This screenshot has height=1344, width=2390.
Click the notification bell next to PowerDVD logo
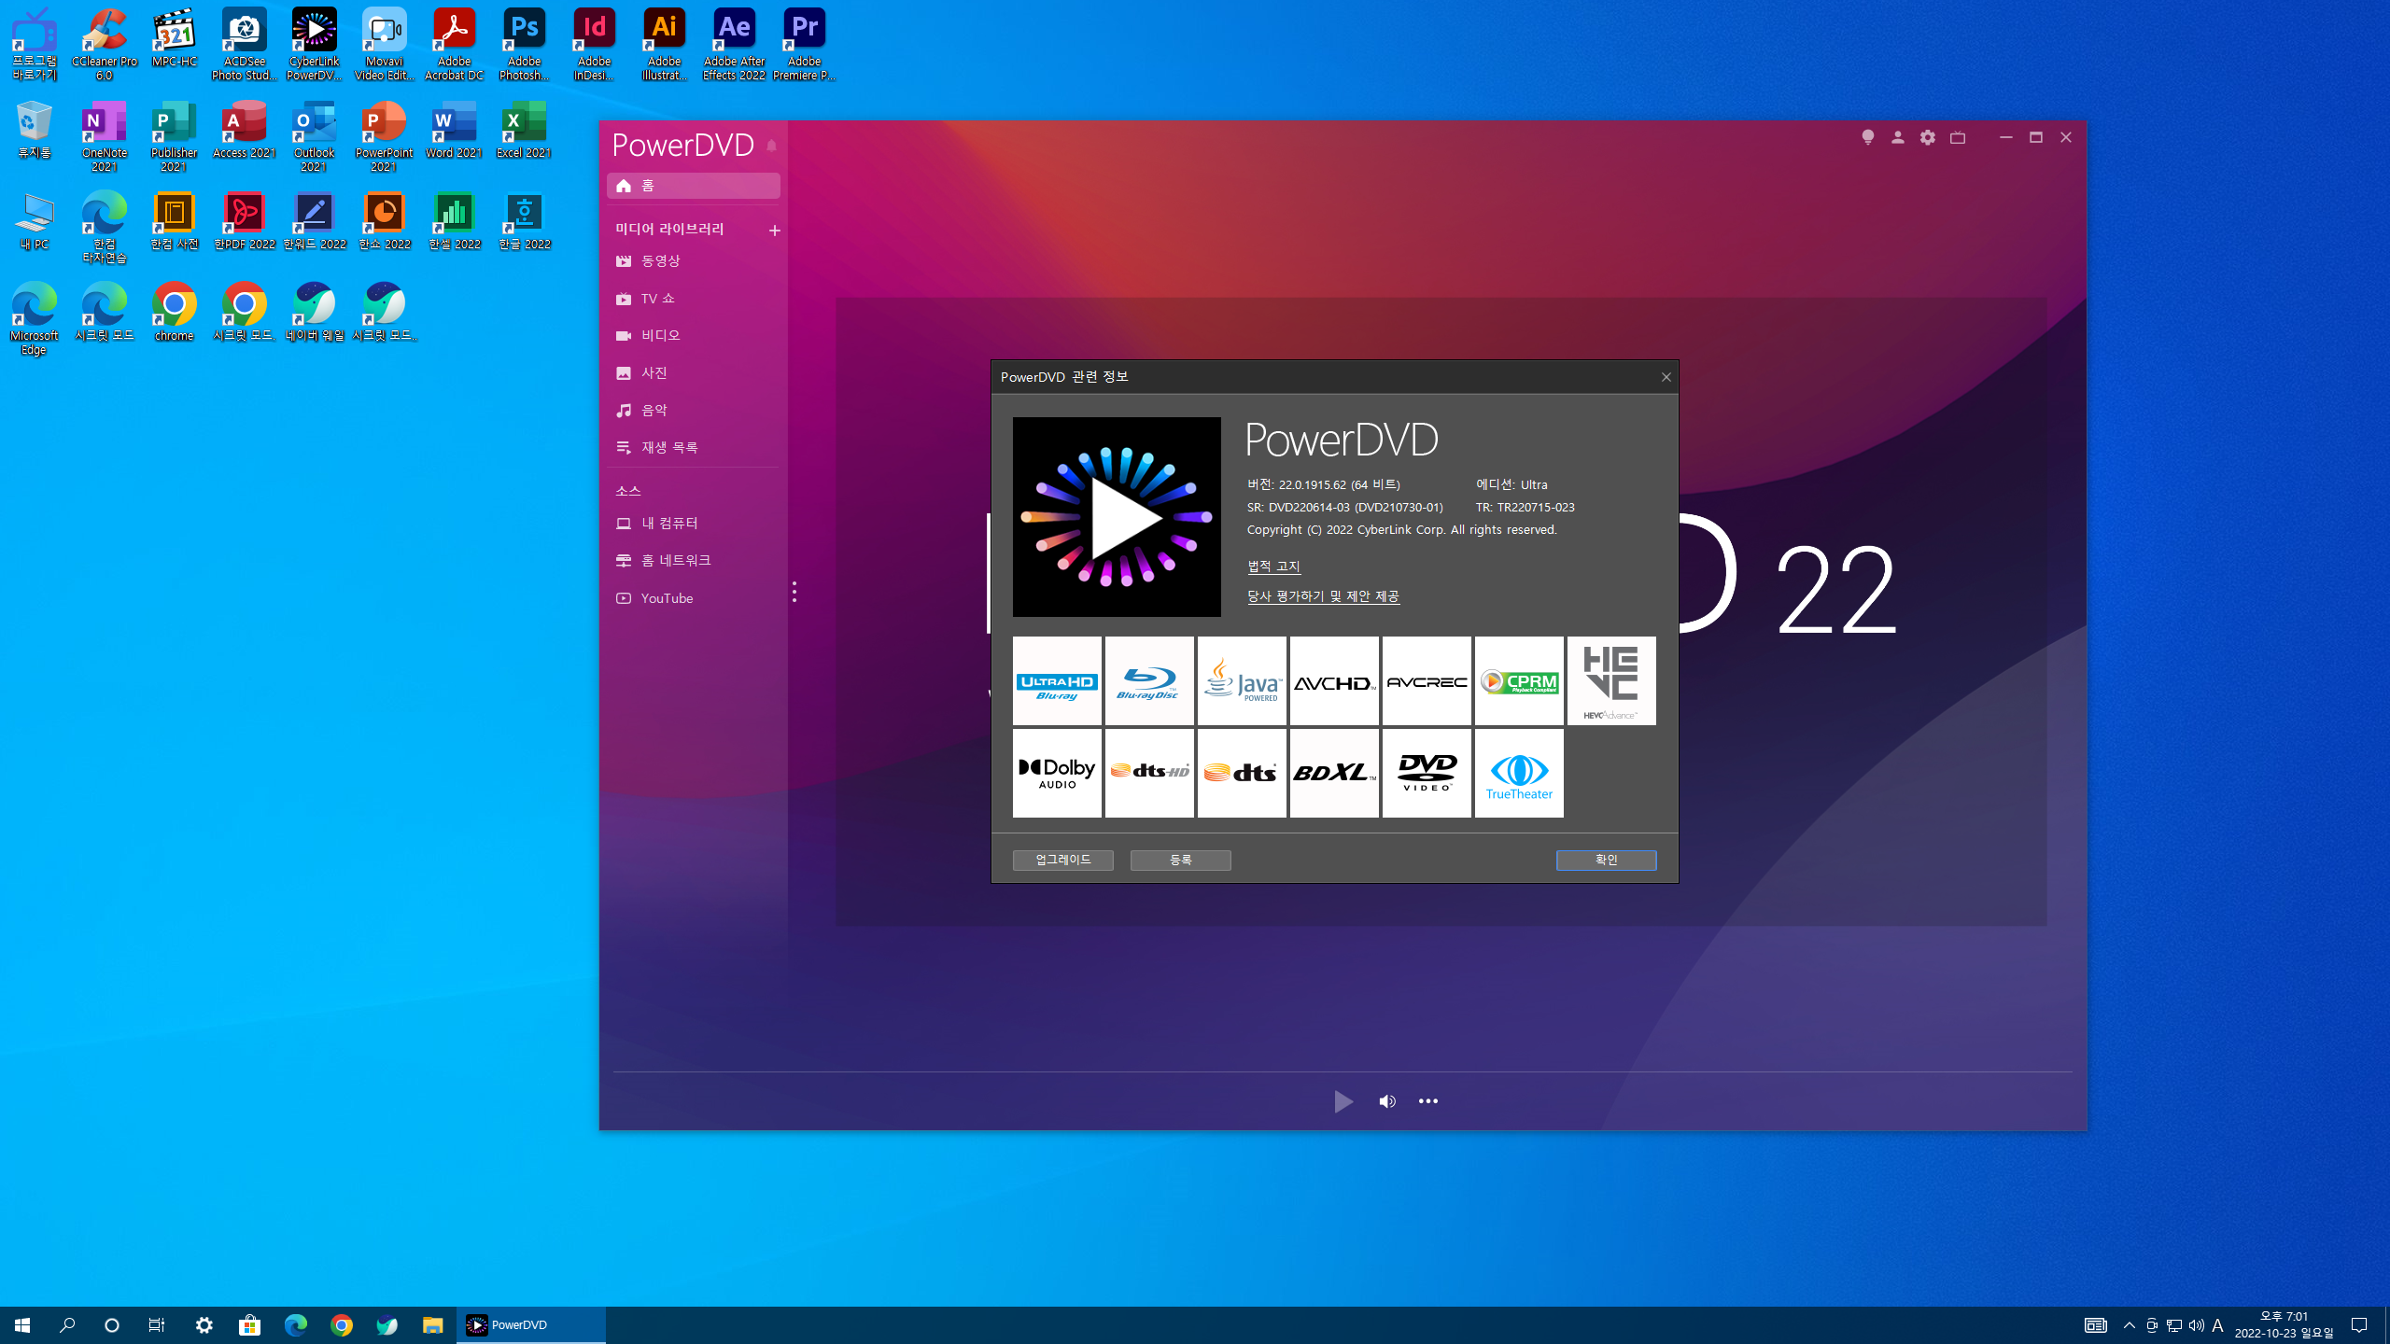(x=771, y=146)
